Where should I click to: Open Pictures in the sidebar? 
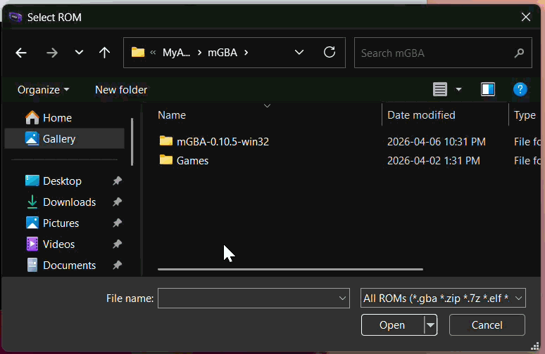(x=61, y=223)
